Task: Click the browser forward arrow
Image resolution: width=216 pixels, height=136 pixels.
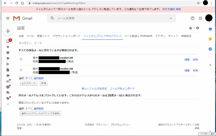Action: point(11,3)
